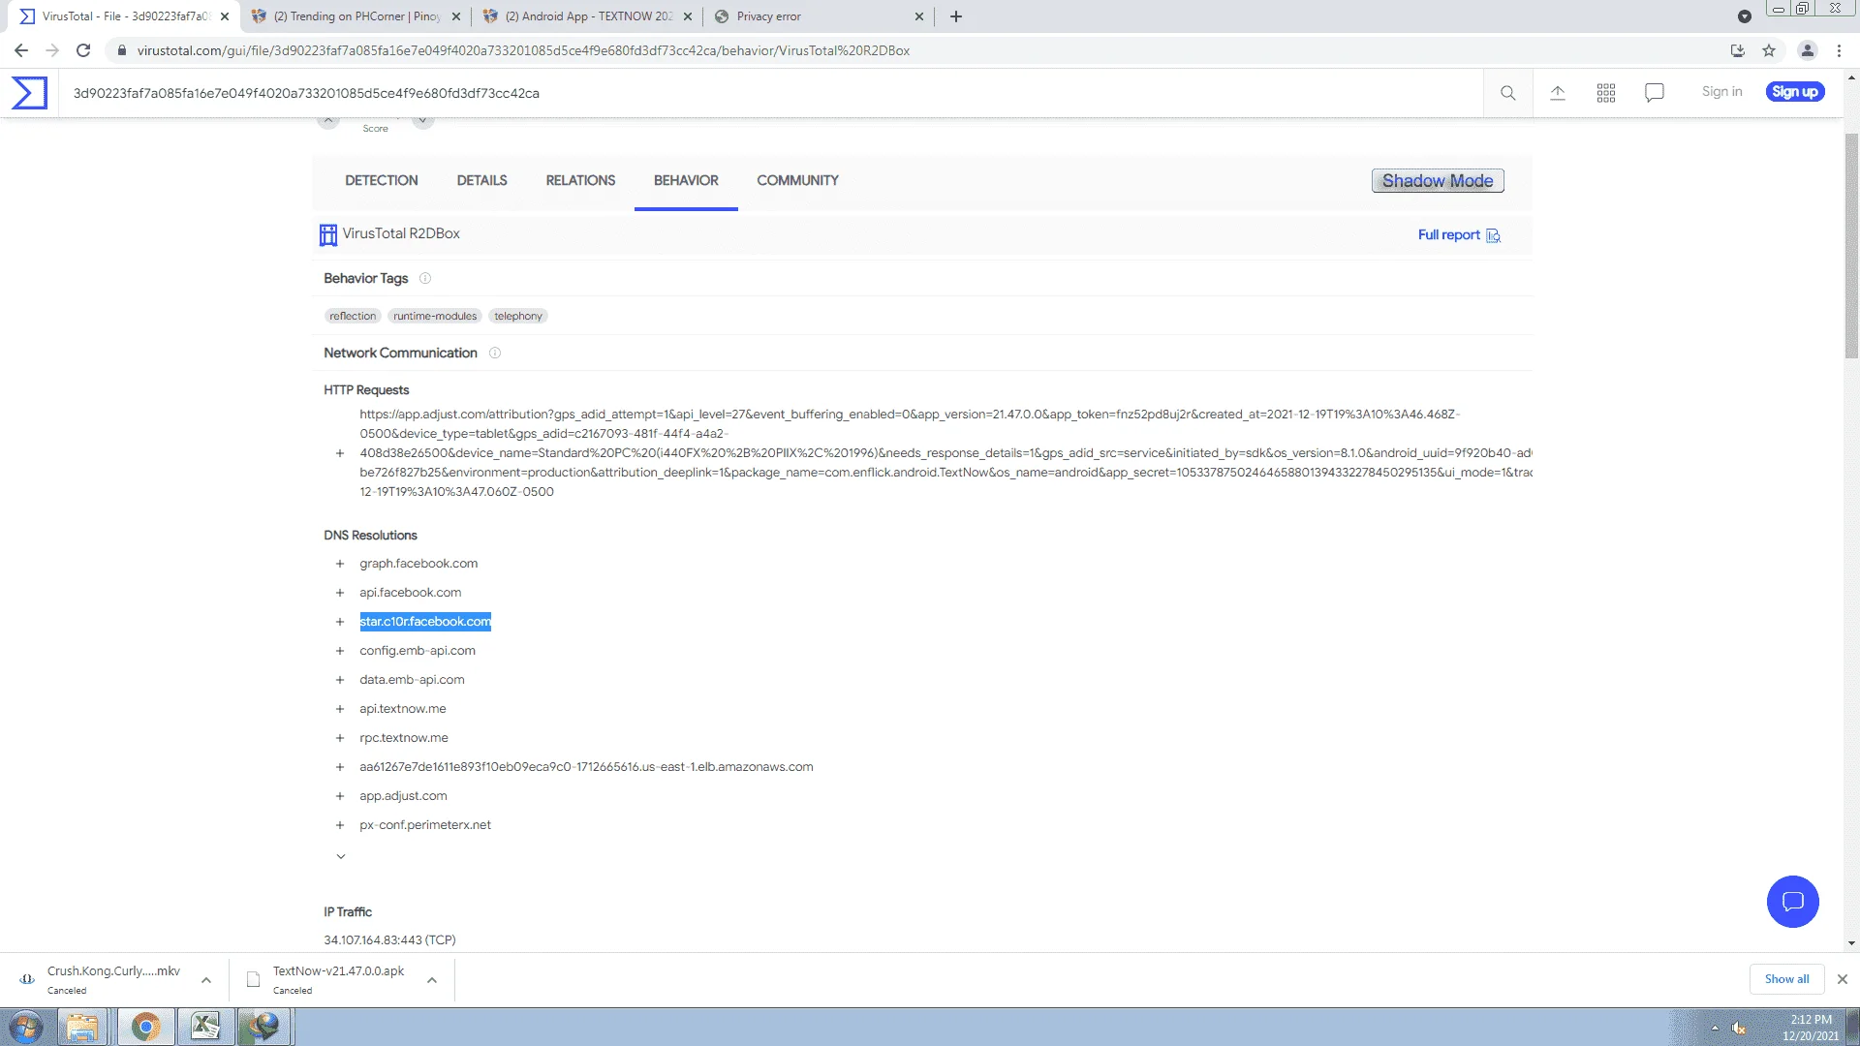Click the runtime-modules behavior tag
The width and height of the screenshot is (1860, 1046).
(435, 316)
